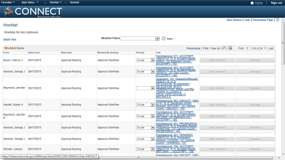Viewport: 285px width, 160px height.
Task: Click vertical scrollbar thumb
Action: [x=283, y=43]
